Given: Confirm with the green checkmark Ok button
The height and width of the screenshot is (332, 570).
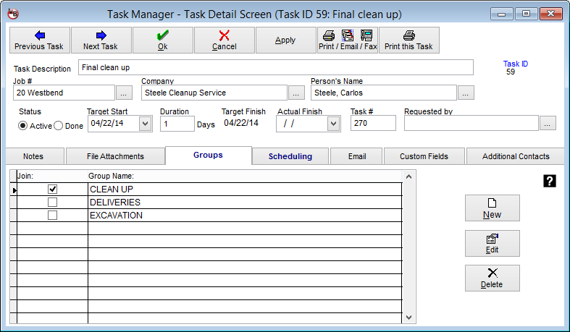Looking at the screenshot, I should tap(163, 40).
